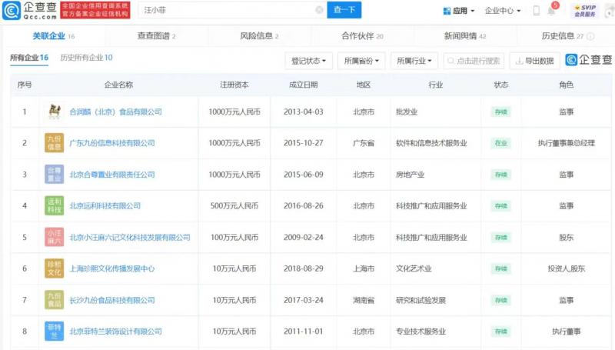Click the 批发业 industry cell

(x=407, y=112)
